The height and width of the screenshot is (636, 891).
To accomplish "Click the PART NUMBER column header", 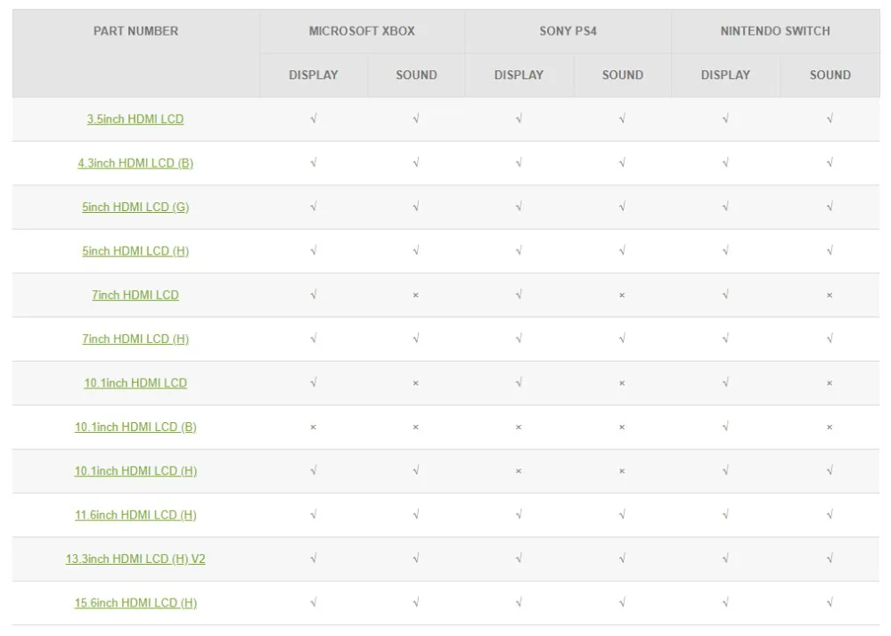I will point(135,31).
